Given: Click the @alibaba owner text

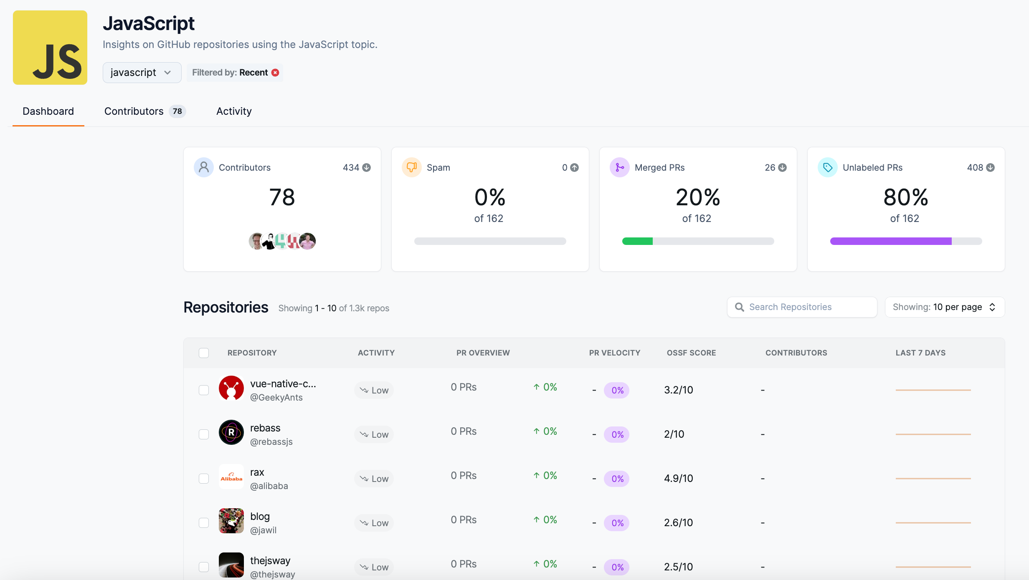Looking at the screenshot, I should tap(269, 486).
